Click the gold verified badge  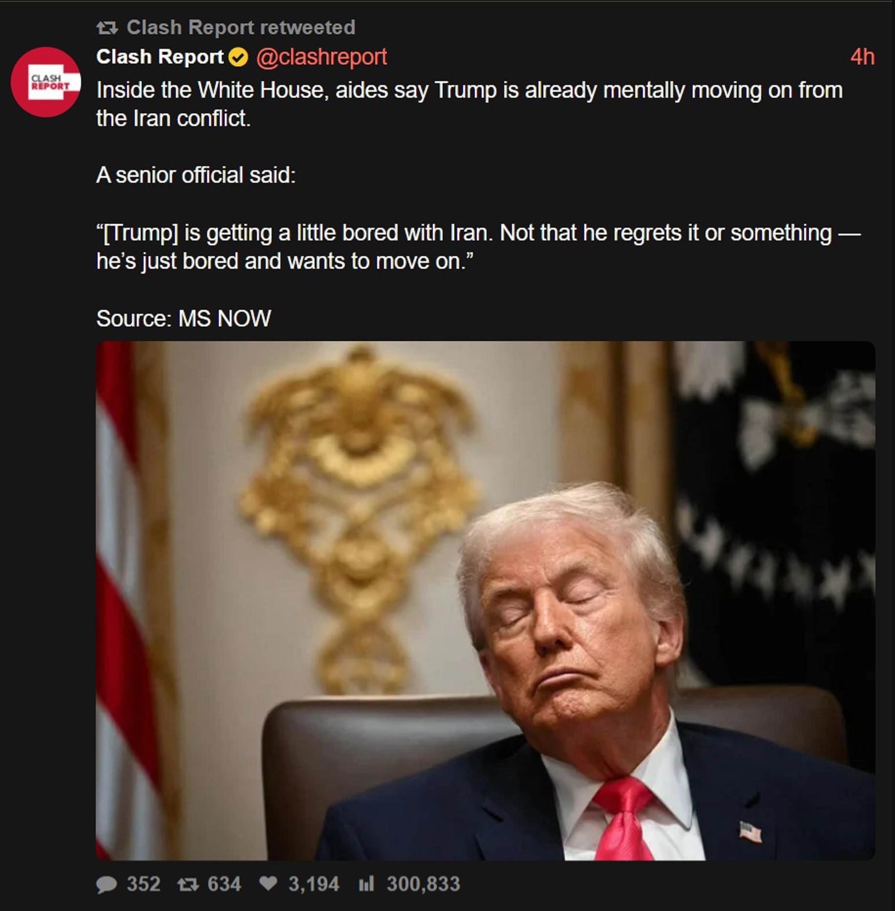click(238, 57)
